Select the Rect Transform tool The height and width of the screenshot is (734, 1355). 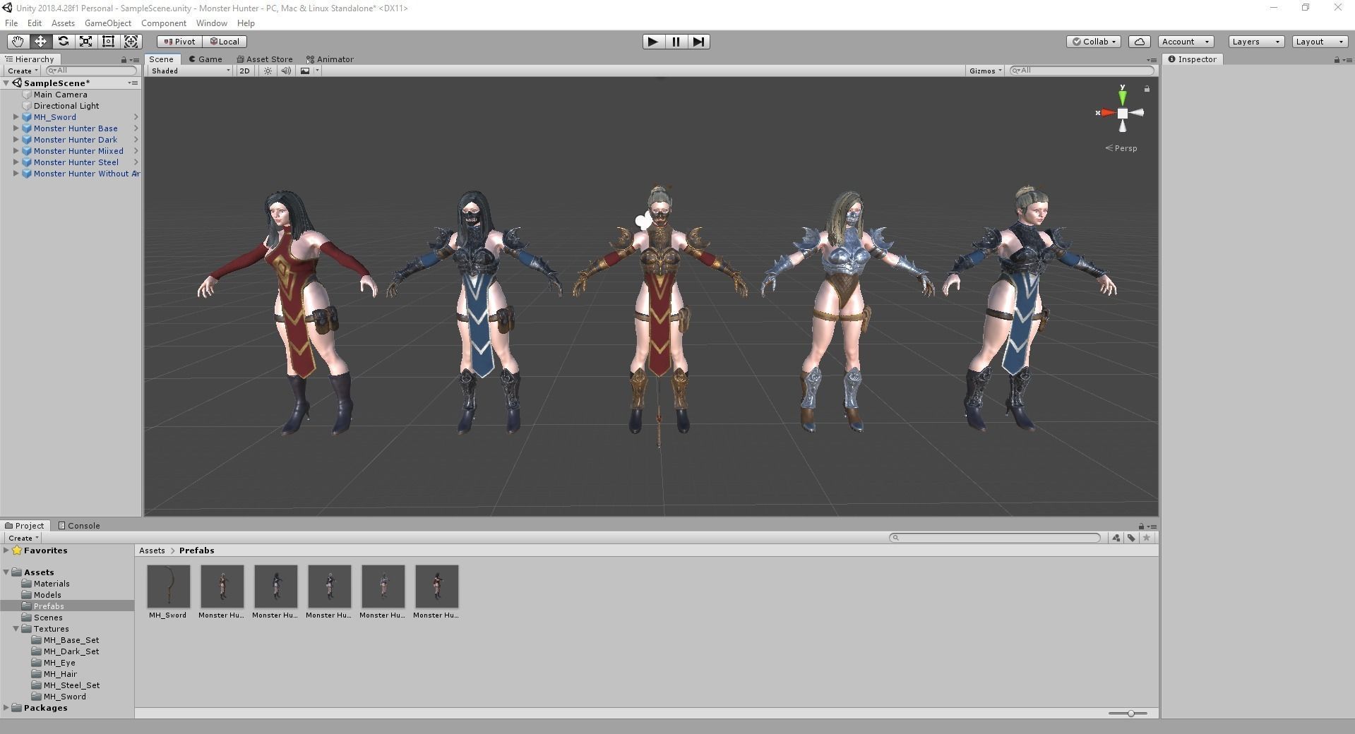(x=108, y=42)
